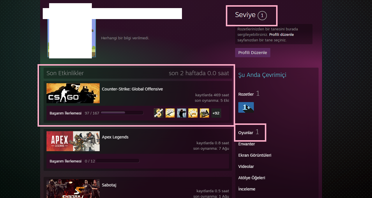372x198 pixels.
Task: Open the Apex Legends banner image
Action: pyautogui.click(x=73, y=141)
